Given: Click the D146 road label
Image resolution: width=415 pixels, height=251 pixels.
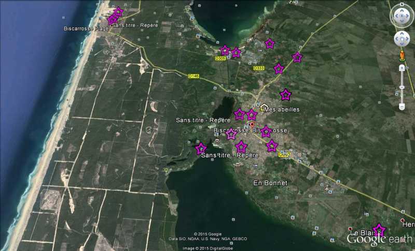Looking at the screenshot, I should (x=193, y=76).
